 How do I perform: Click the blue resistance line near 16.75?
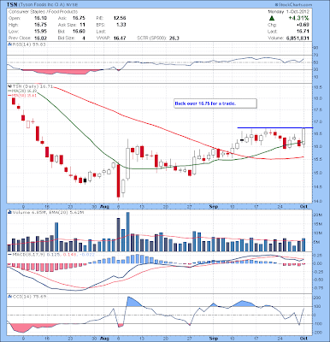(275, 127)
